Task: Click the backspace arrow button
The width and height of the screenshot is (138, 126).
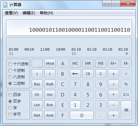Action: 75,74
